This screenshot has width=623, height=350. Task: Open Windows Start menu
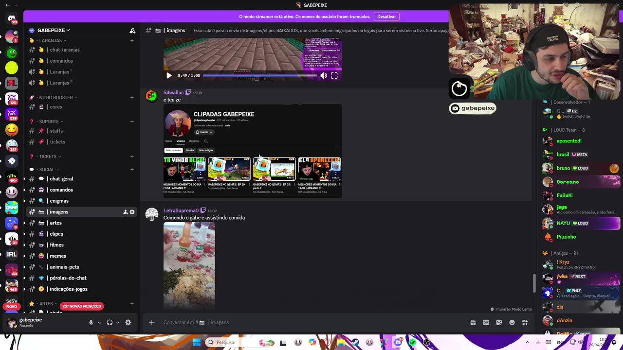click(197, 342)
